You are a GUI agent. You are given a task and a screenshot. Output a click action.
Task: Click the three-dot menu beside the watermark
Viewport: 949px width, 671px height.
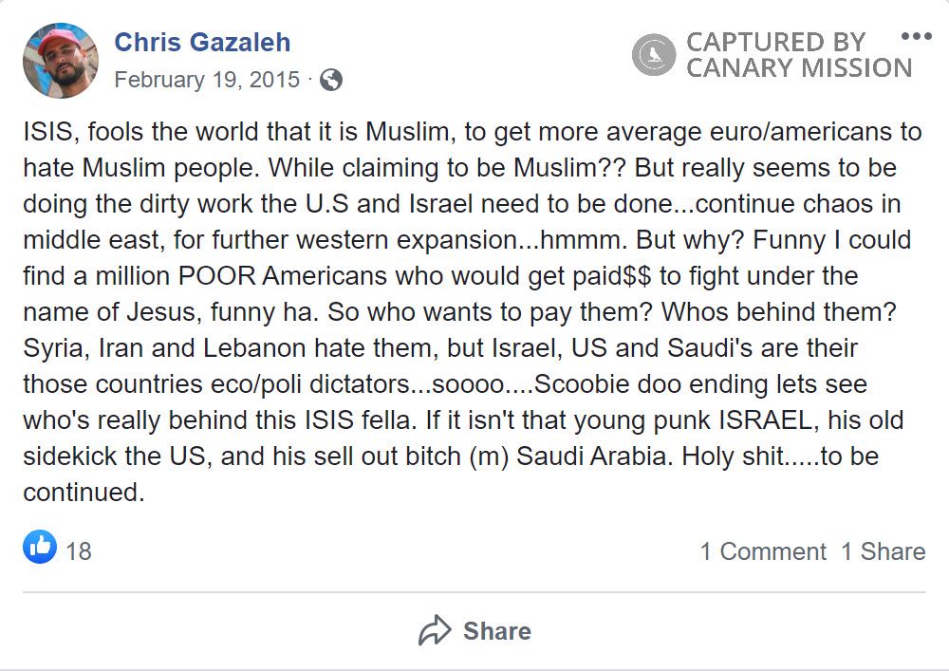(918, 36)
